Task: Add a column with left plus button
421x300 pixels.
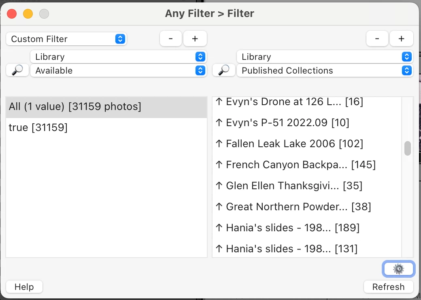Action: click(x=195, y=39)
